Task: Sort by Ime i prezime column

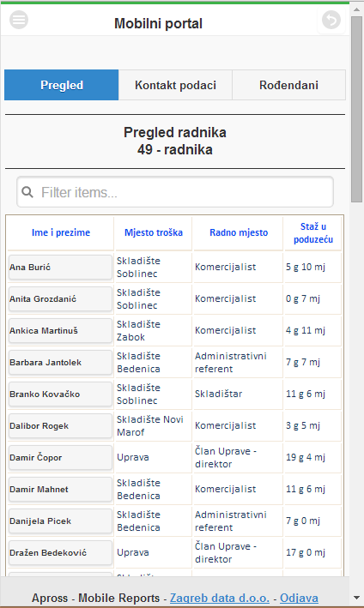Action: pos(61,232)
